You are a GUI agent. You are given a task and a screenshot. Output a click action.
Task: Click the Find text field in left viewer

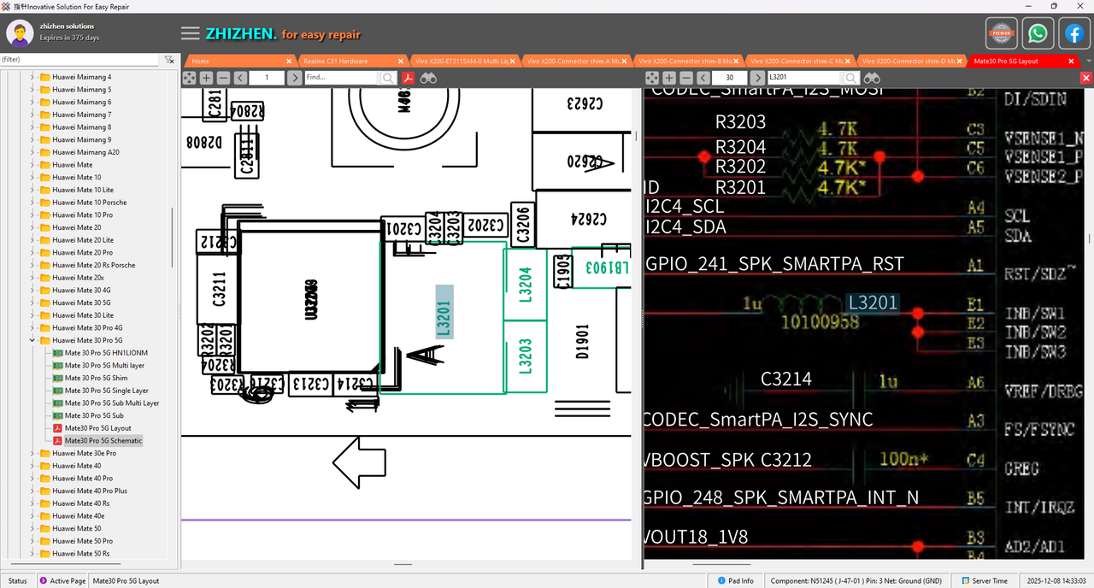point(341,78)
